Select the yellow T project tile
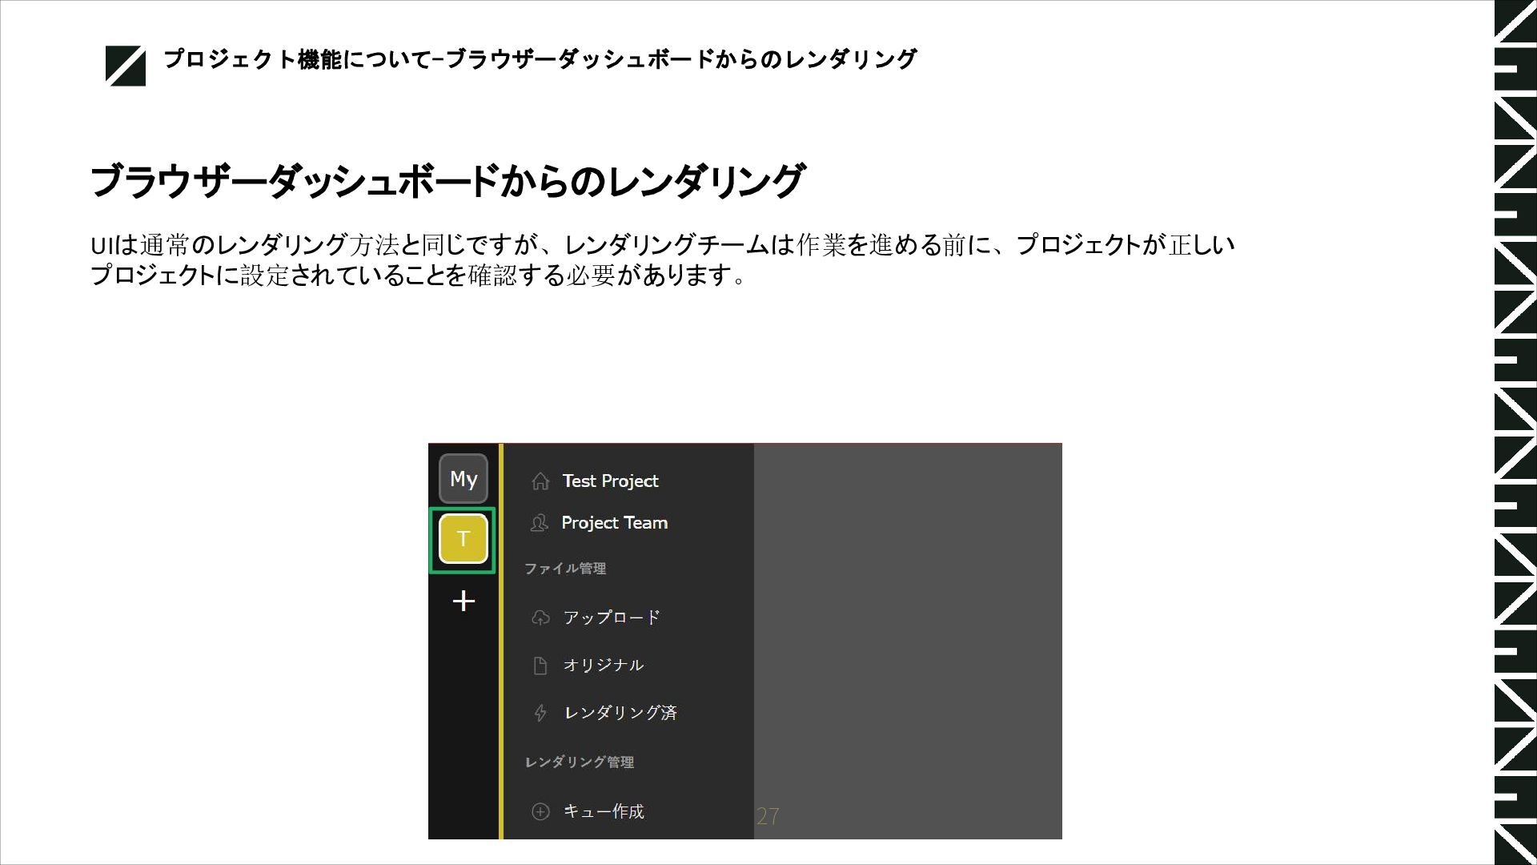 click(x=464, y=539)
